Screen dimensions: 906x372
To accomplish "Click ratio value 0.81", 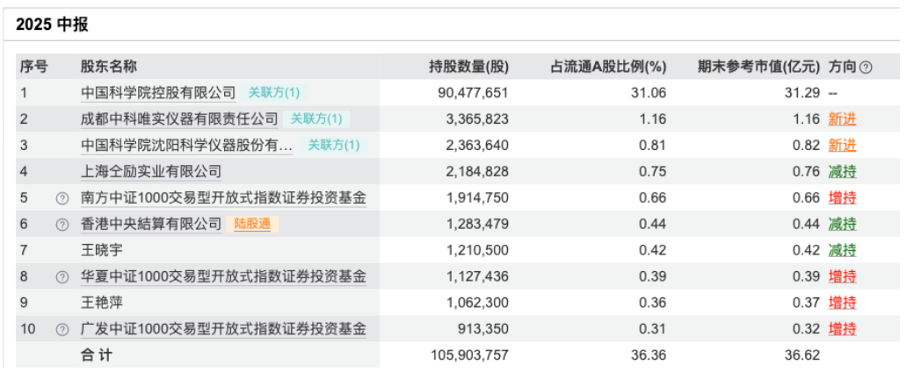I will (x=653, y=145).
